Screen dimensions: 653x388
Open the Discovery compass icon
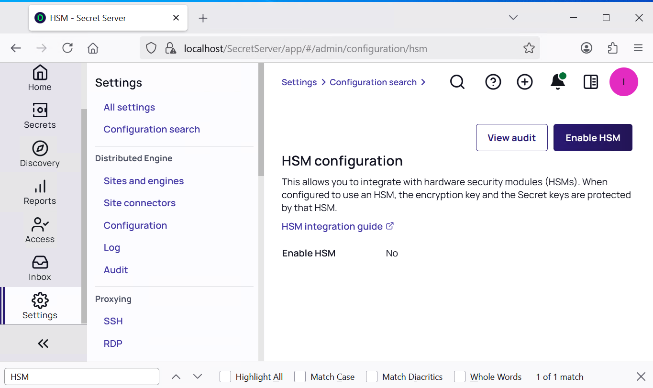tap(40, 148)
